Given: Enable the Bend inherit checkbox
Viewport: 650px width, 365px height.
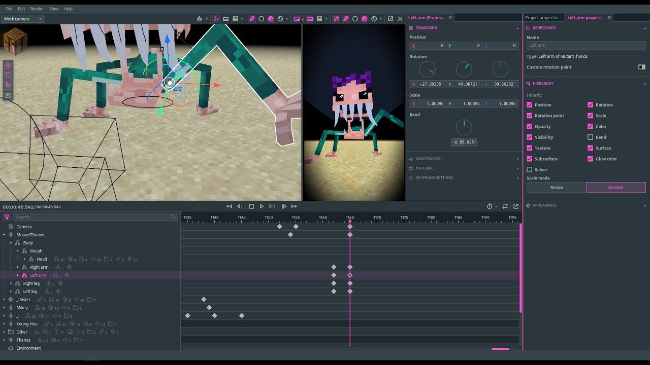Looking at the screenshot, I should 590,137.
